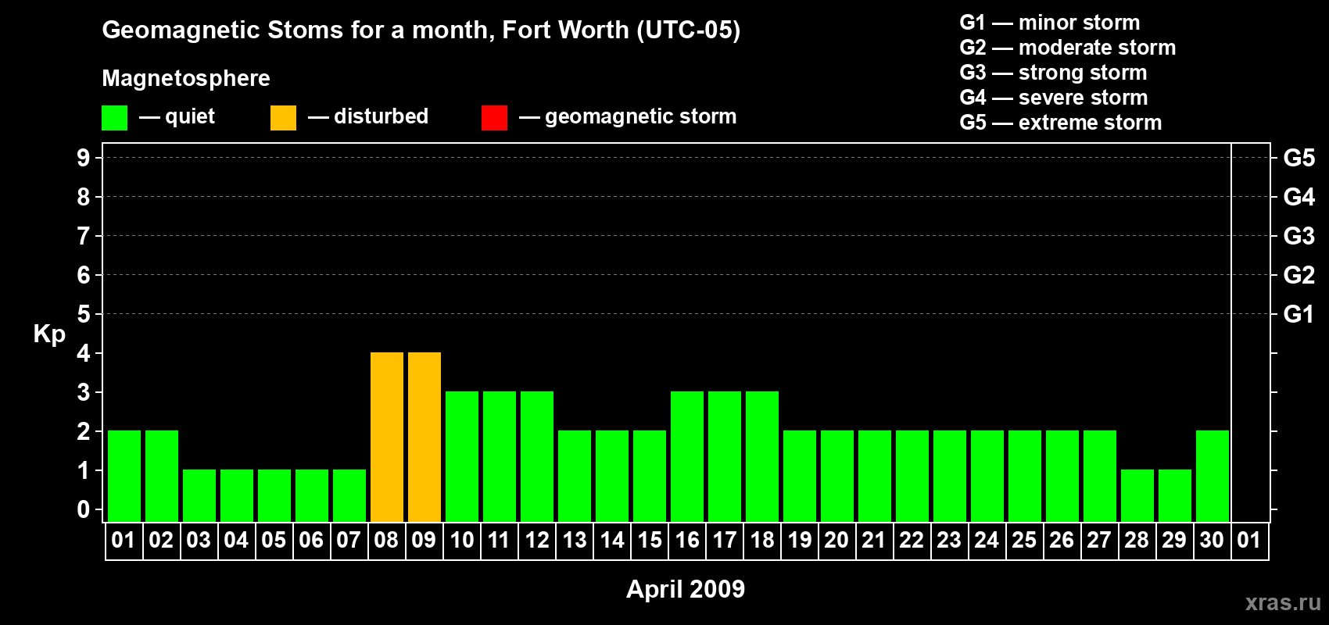Image resolution: width=1329 pixels, height=625 pixels.
Task: Click the date label 05
Action: tap(274, 540)
